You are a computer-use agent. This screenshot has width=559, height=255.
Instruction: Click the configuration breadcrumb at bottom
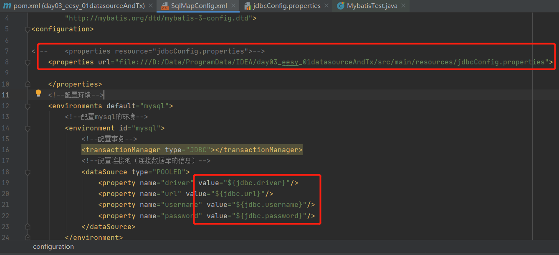point(53,247)
